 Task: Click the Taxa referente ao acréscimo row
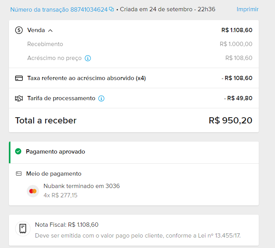(x=86, y=78)
